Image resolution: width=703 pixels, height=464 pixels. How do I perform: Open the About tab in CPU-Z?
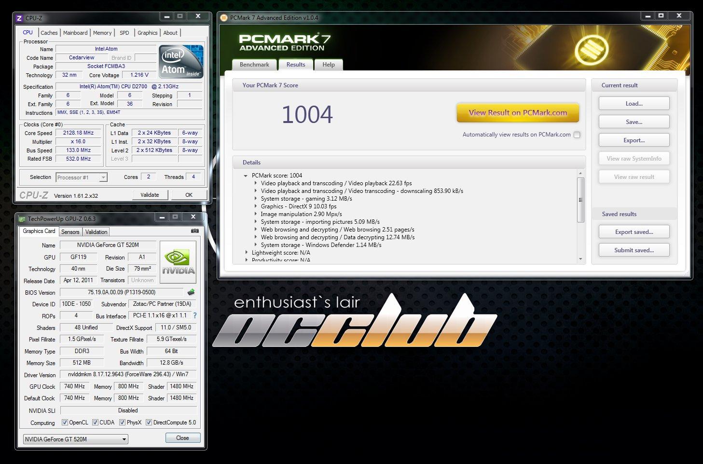[170, 33]
